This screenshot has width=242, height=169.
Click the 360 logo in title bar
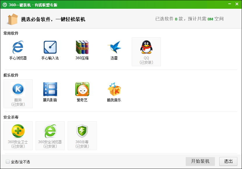(5, 5)
